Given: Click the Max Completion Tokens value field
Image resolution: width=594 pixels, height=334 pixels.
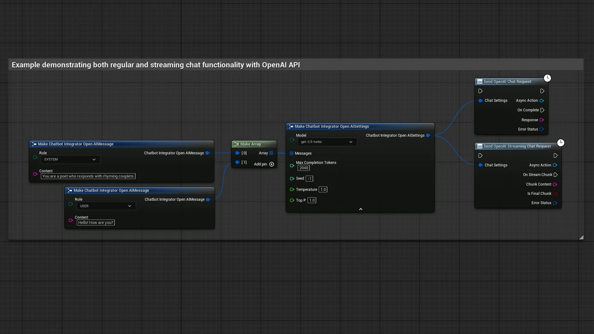Looking at the screenshot, I should tap(303, 168).
